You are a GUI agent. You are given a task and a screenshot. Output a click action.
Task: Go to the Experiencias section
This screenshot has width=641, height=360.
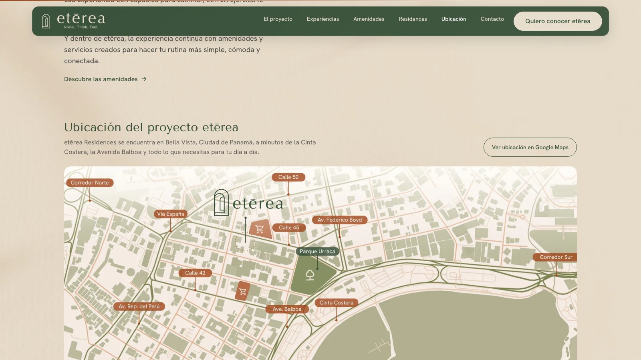pyautogui.click(x=323, y=19)
